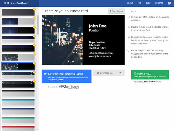Expand the Download as caret arrow
Image resolution: width=174 pixels, height=131 pixels.
pos(120,73)
